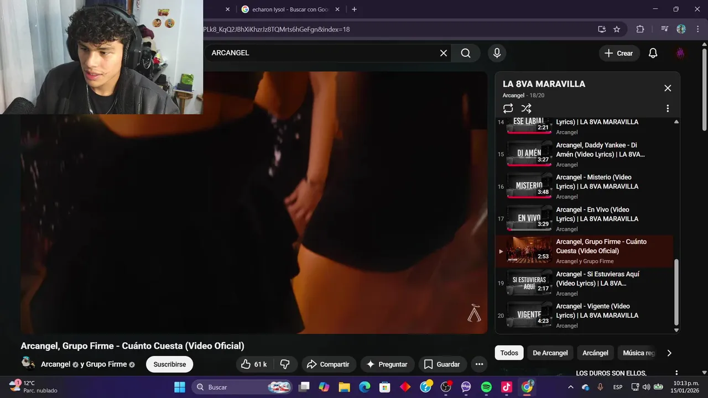Select the Cuánto Cuesta (Video Oficial) playlist entry
Viewport: 708px width, 398px height.
(x=584, y=251)
